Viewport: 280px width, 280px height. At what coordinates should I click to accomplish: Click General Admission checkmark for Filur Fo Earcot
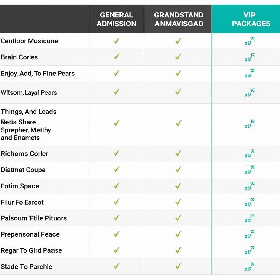coord(116,202)
